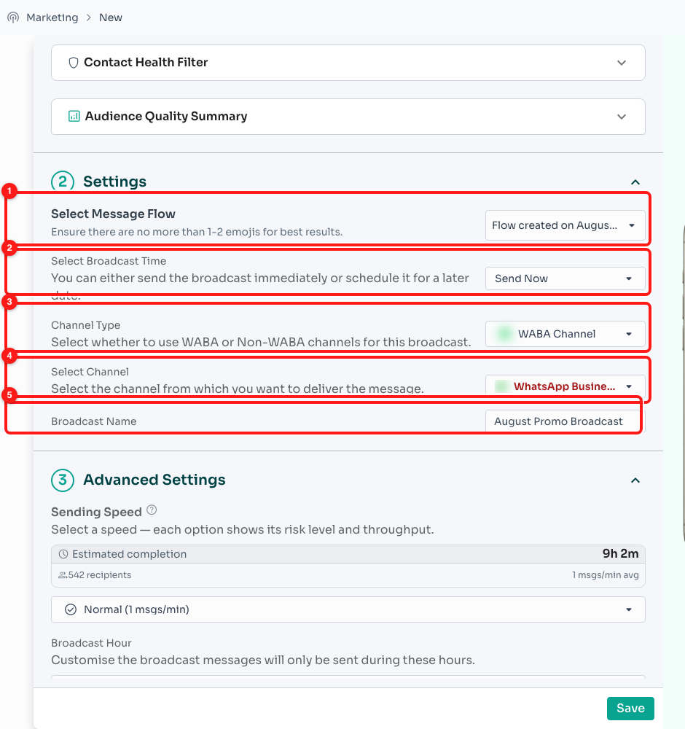The height and width of the screenshot is (729, 685).
Task: Open the WABA Channel type dropdown
Action: click(x=565, y=334)
